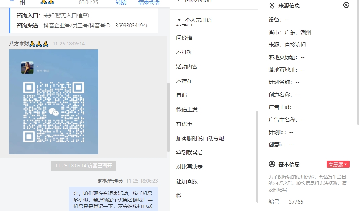Select the 再追 quick phrase
This screenshot has height=211, width=359.
(x=181, y=95)
